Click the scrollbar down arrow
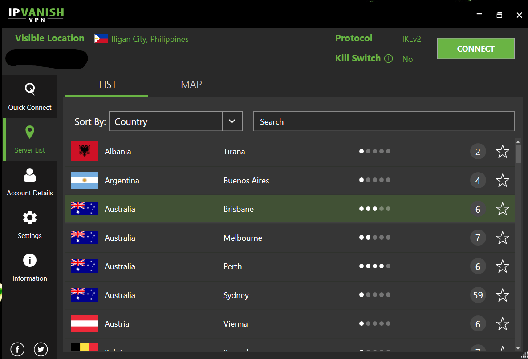This screenshot has width=528, height=359. click(x=518, y=348)
